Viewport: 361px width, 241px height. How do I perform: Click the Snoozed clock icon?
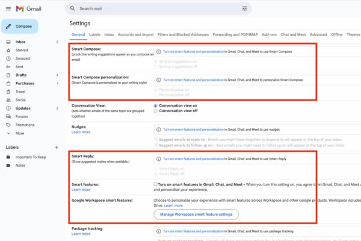coord(8,58)
